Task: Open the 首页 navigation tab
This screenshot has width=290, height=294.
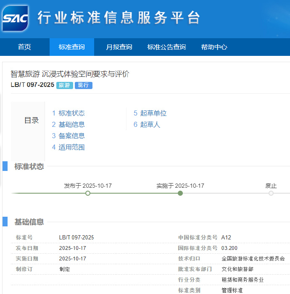Action: [24, 47]
